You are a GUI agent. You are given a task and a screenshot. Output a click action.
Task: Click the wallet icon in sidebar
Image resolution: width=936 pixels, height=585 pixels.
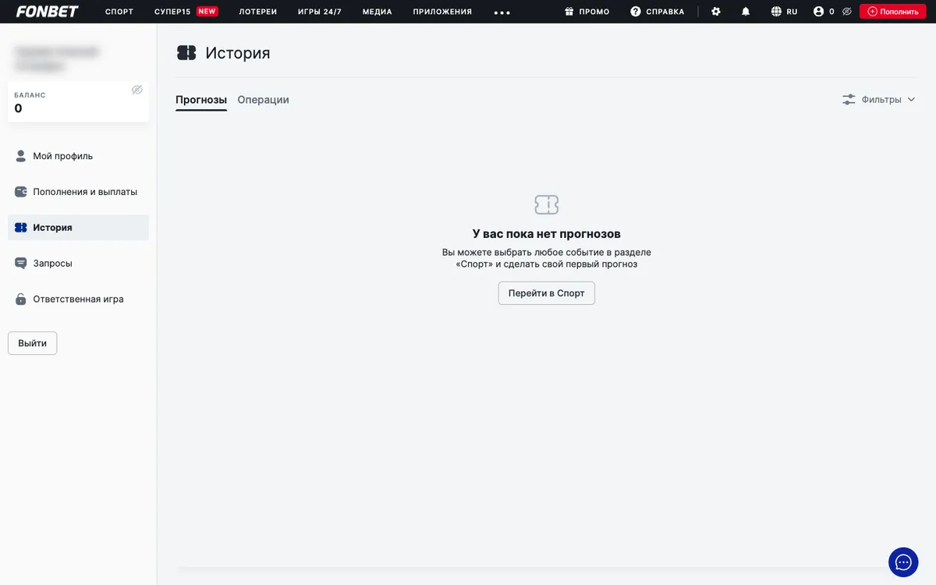coord(21,192)
